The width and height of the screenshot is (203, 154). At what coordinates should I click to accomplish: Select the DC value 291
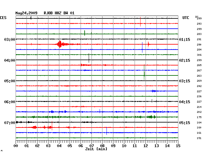click(199, 39)
